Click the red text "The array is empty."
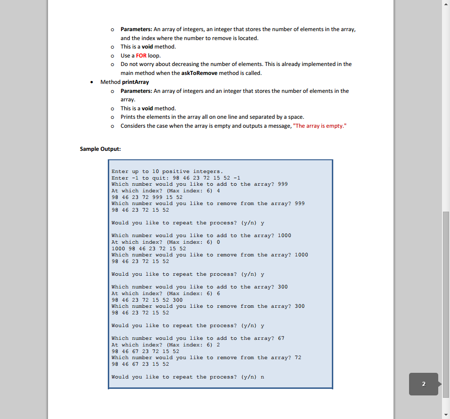Viewport: 450px width, 419px height. pyautogui.click(x=319, y=126)
